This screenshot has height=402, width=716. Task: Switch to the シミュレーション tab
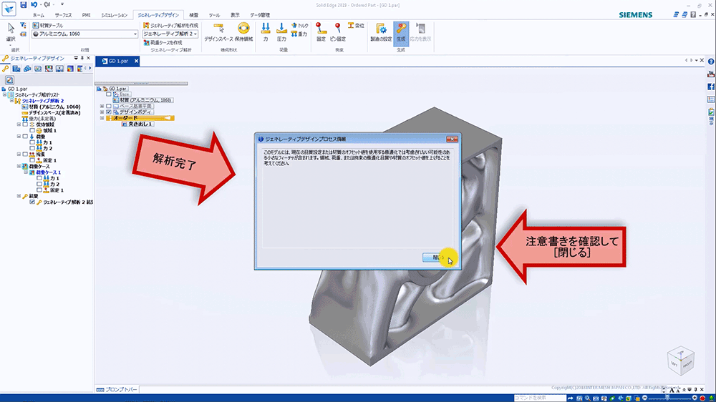tap(114, 15)
